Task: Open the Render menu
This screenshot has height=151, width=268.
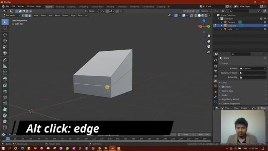Action: (x=21, y=6)
